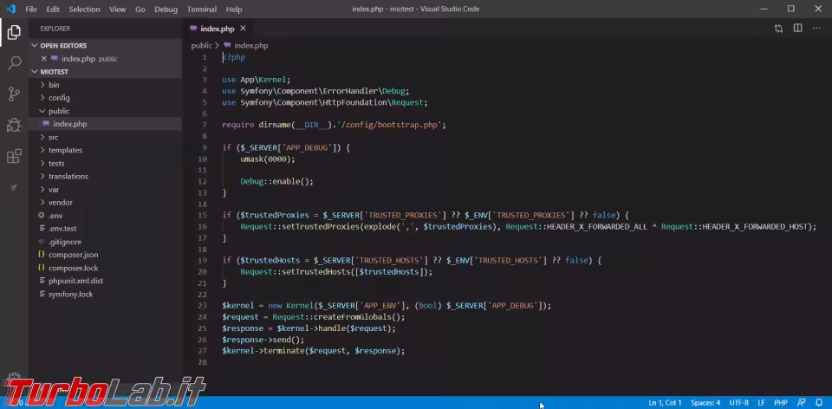Image resolution: width=832 pixels, height=409 pixels.
Task: Open composer.json in the explorer
Action: pos(73,255)
